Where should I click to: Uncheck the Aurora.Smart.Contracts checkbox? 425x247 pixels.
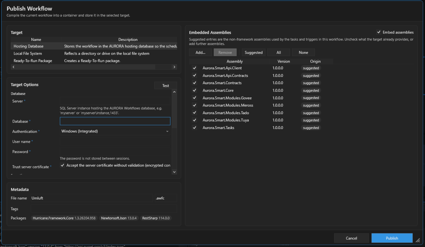tap(194, 83)
